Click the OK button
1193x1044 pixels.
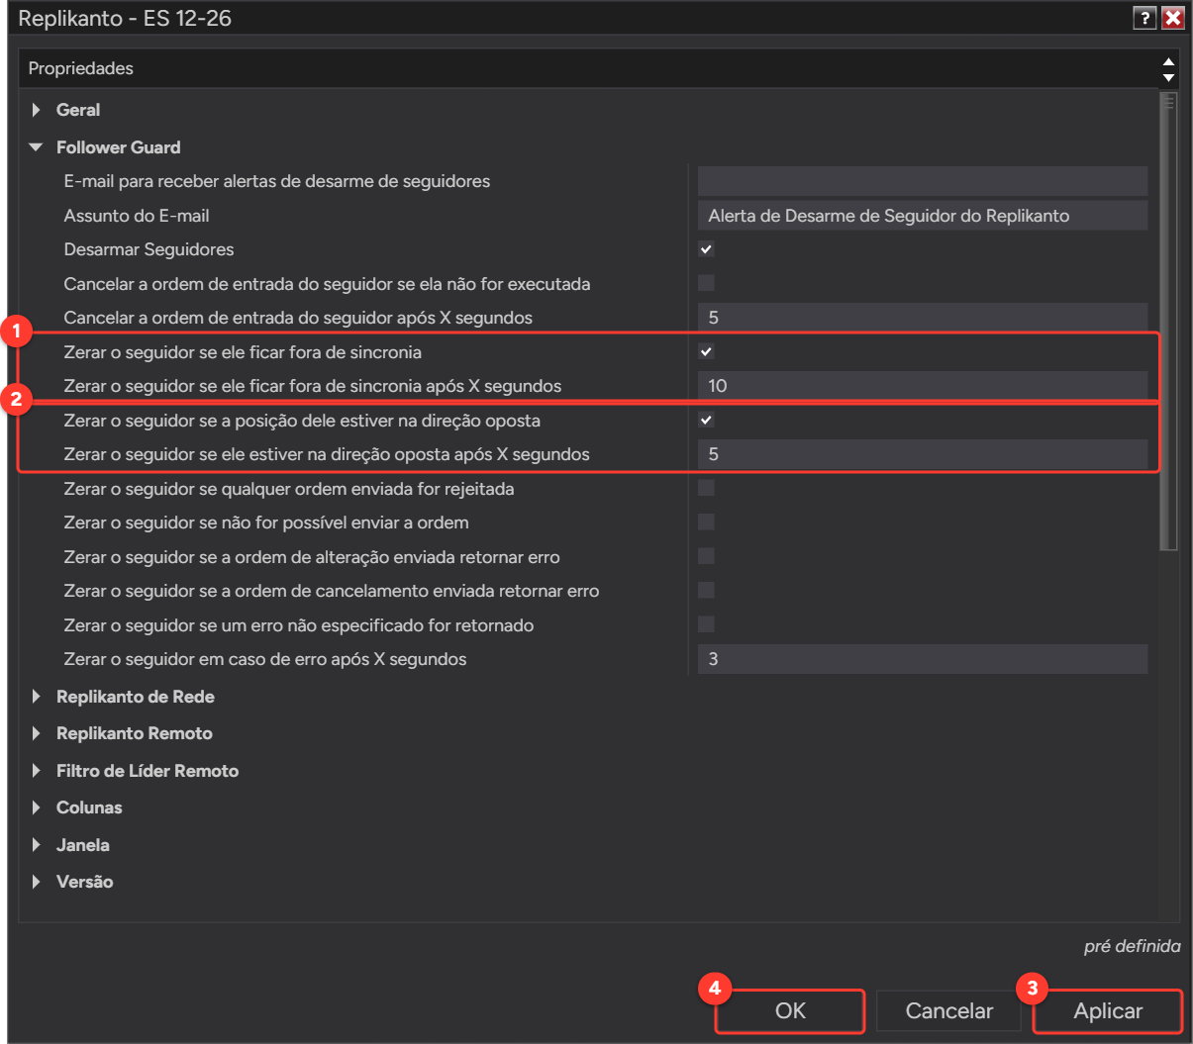[x=790, y=1011]
